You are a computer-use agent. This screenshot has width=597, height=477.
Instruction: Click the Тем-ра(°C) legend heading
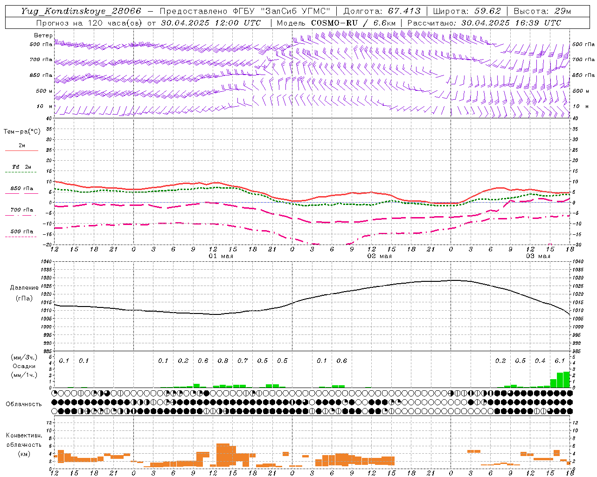(x=22, y=132)
